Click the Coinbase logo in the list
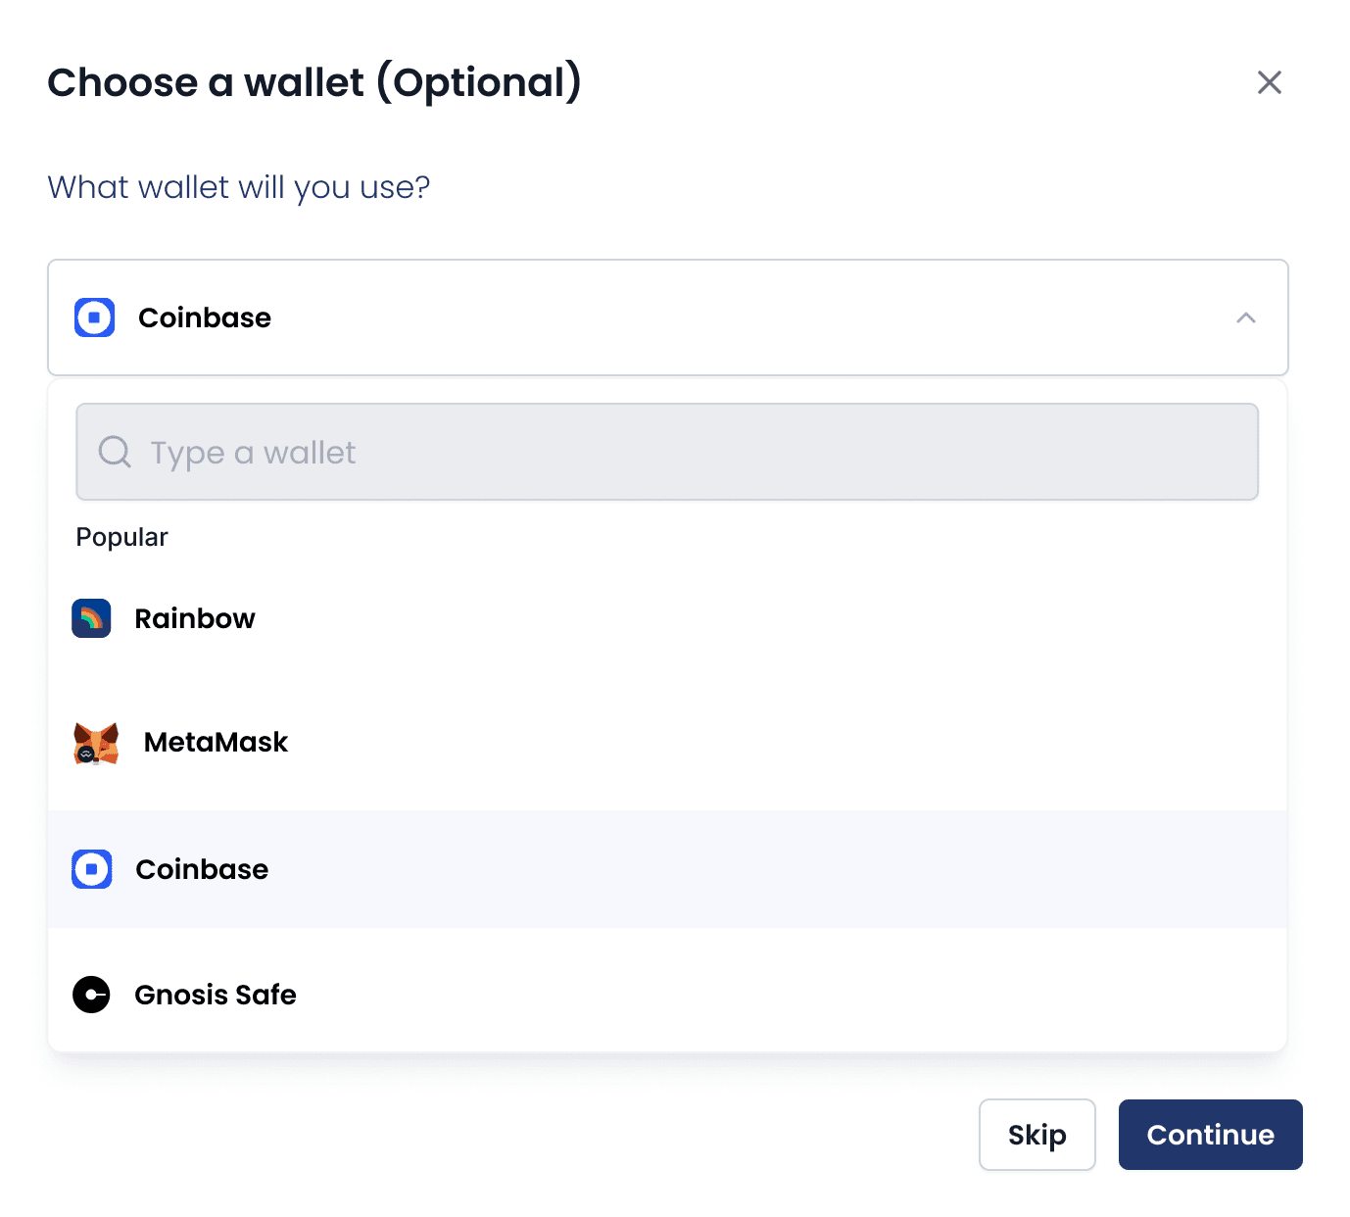The width and height of the screenshot is (1350, 1217). tap(92, 869)
